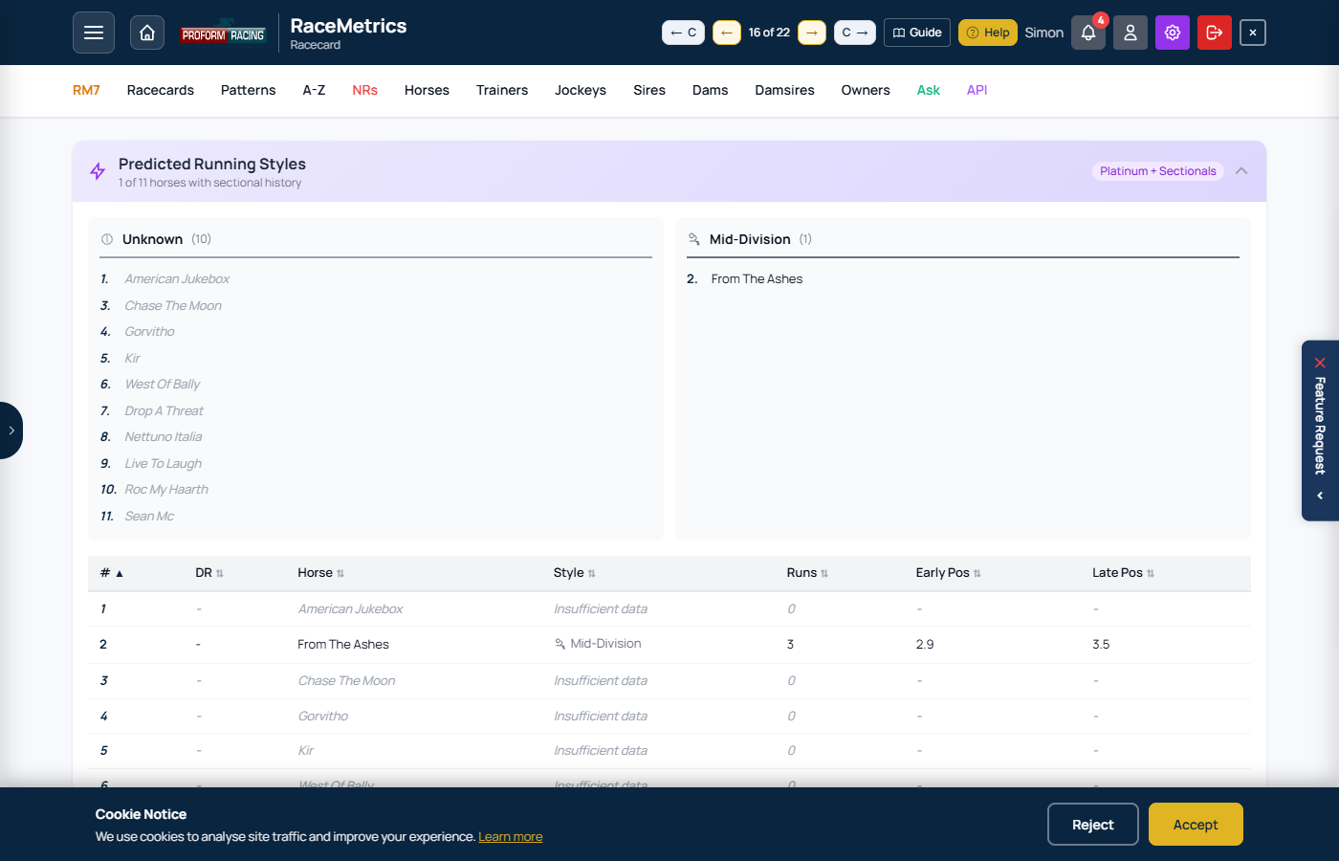This screenshot has width=1339, height=861.
Task: Open the hamburger menu at top left
Action: pyautogui.click(x=93, y=32)
